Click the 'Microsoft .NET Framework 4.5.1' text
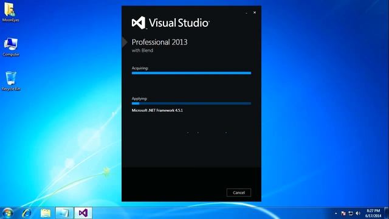The width and height of the screenshot is (389, 219). [157, 110]
